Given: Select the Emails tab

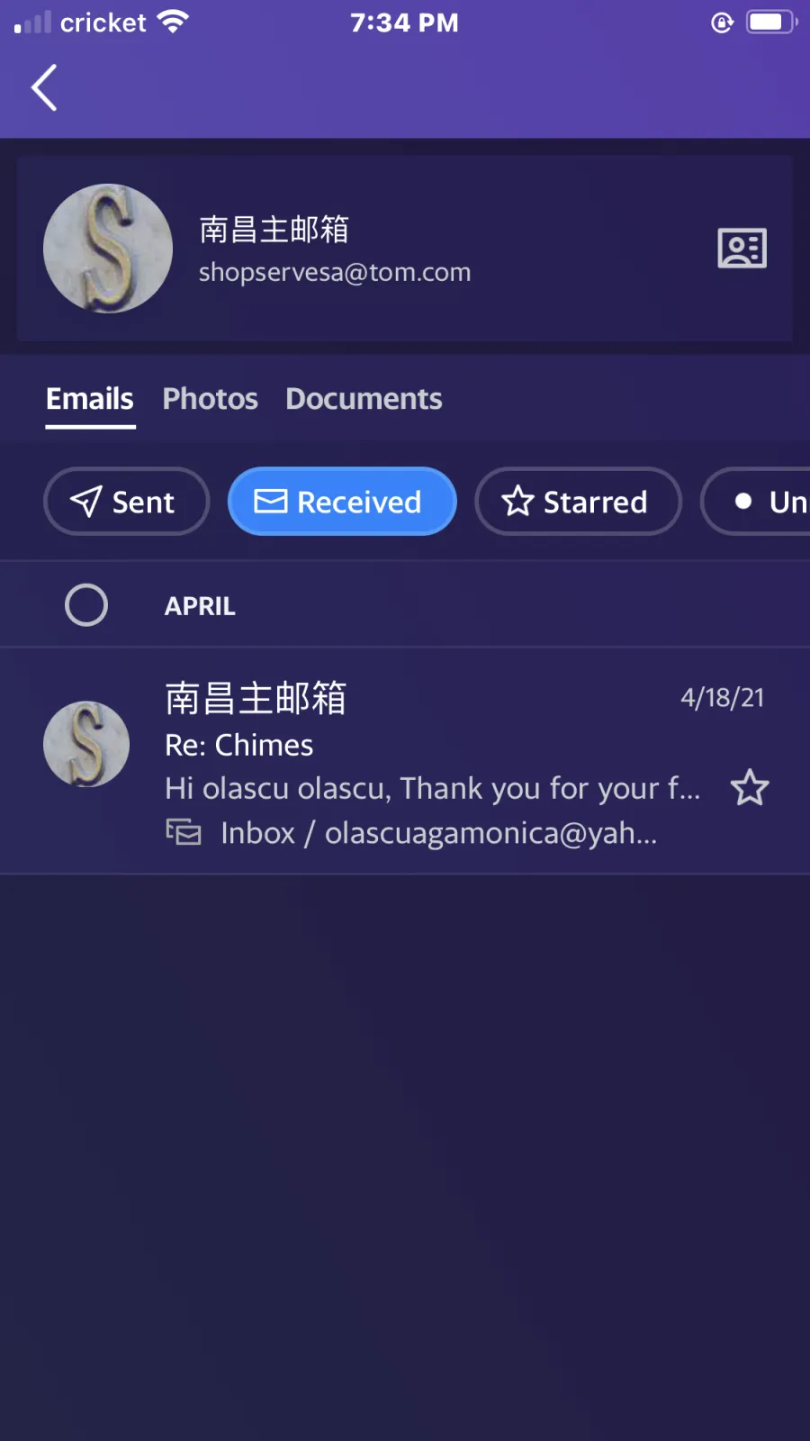Looking at the screenshot, I should [x=90, y=399].
